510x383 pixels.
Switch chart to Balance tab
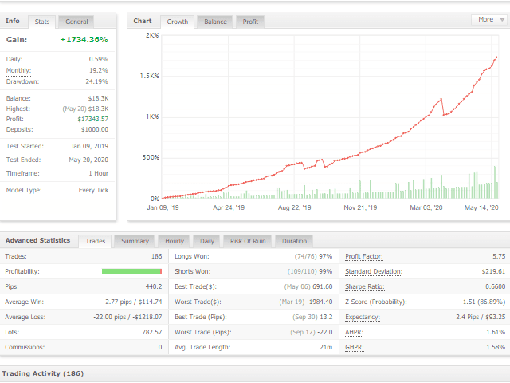coord(215,22)
